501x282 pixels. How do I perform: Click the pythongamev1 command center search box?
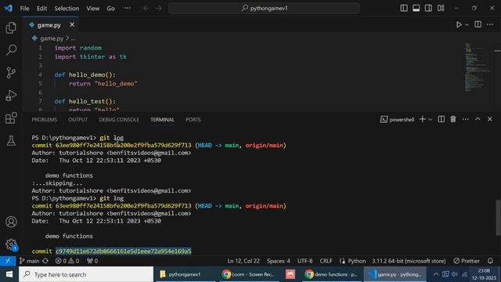264,9
